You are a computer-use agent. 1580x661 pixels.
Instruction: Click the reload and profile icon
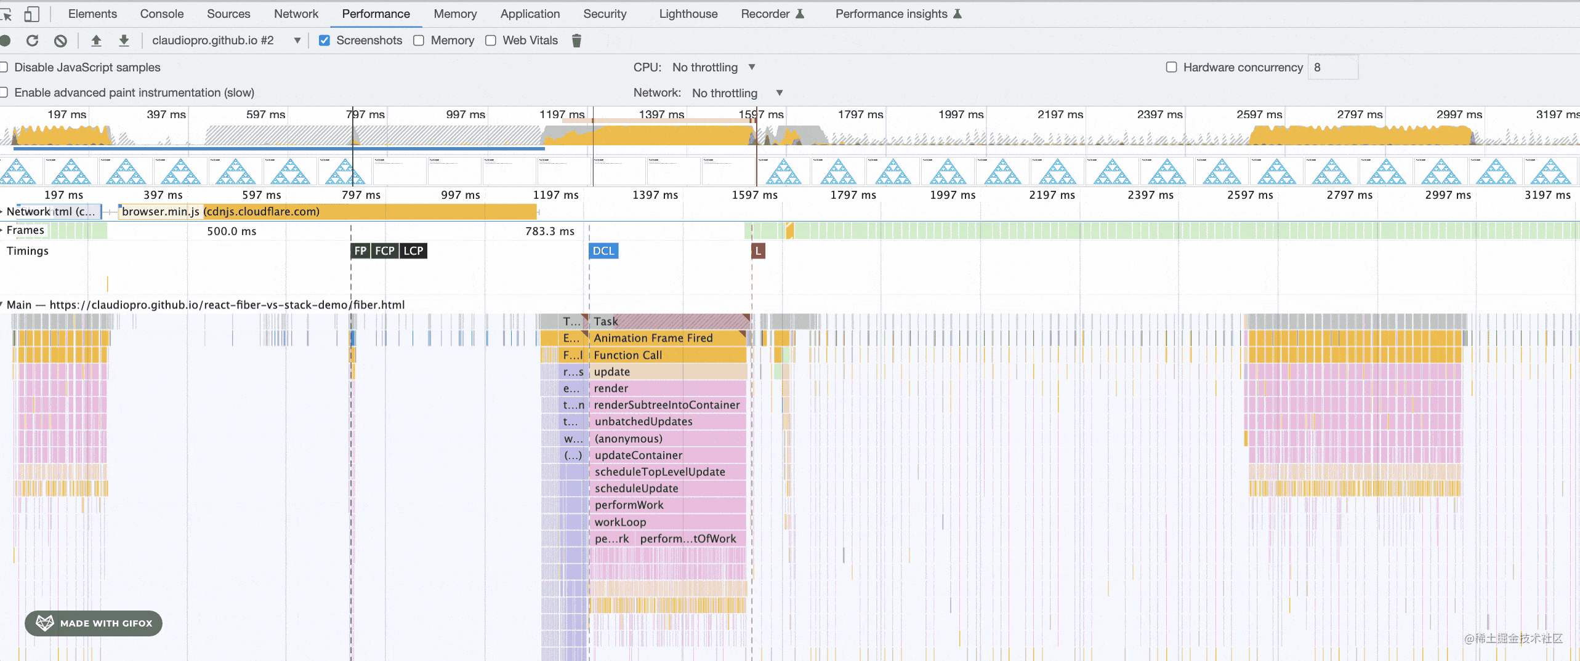click(x=33, y=41)
